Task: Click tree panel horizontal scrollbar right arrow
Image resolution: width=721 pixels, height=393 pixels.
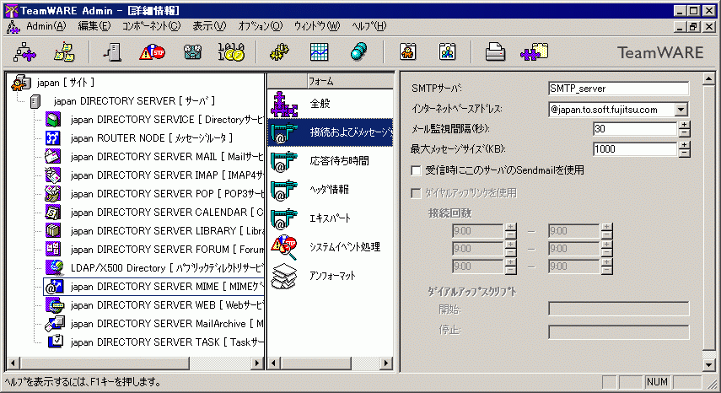Action: 257,363
